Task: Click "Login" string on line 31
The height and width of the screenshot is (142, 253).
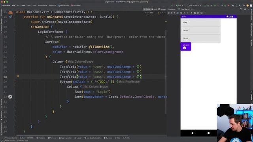Action: [102, 92]
